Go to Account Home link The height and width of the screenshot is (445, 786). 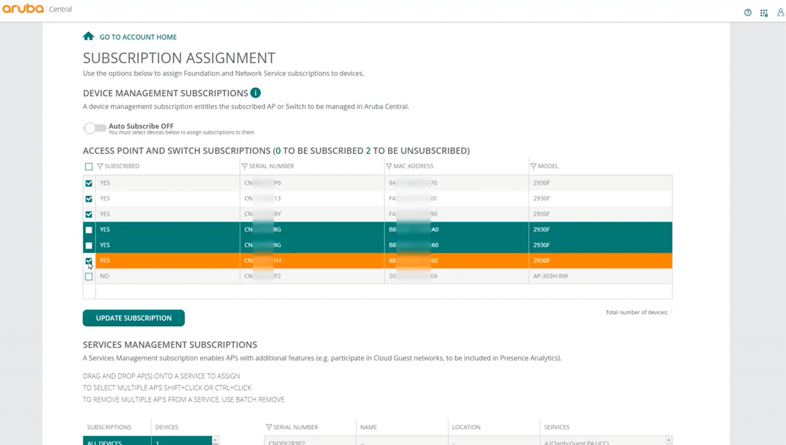pyautogui.click(x=138, y=37)
